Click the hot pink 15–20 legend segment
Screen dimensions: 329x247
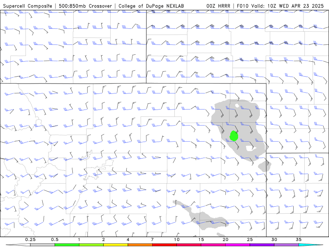pos(213,245)
